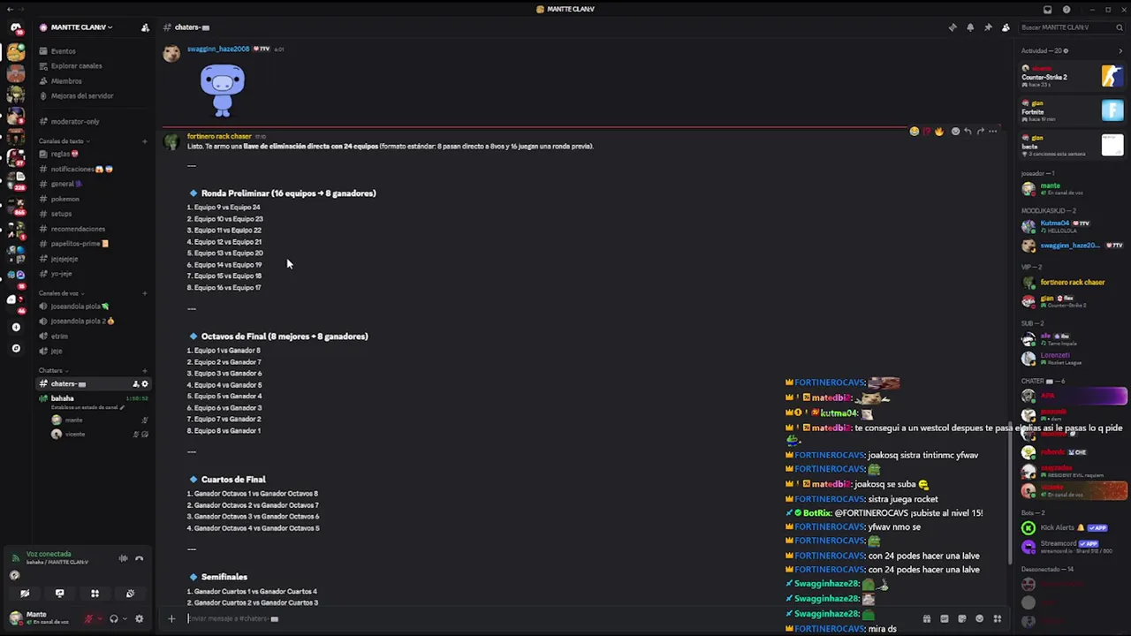Unmute the microphone
The width and height of the screenshot is (1131, 636).
pos(88,618)
